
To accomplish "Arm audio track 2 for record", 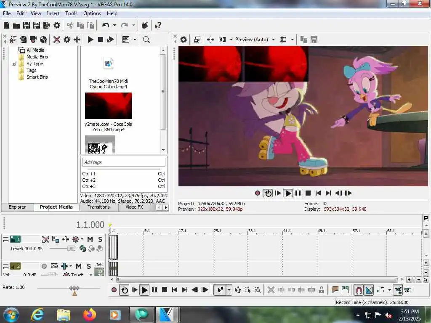I will (x=44, y=266).
